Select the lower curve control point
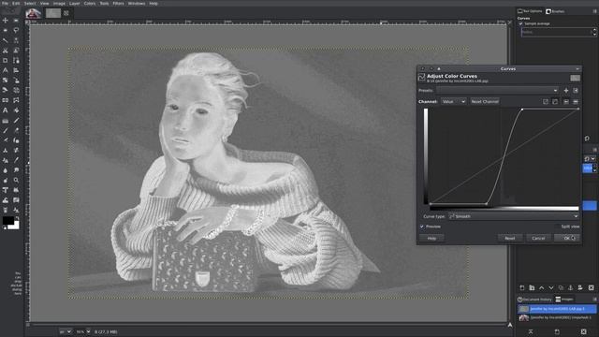The image size is (599, 337). click(487, 204)
